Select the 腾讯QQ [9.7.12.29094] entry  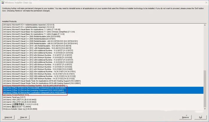[17, 107]
